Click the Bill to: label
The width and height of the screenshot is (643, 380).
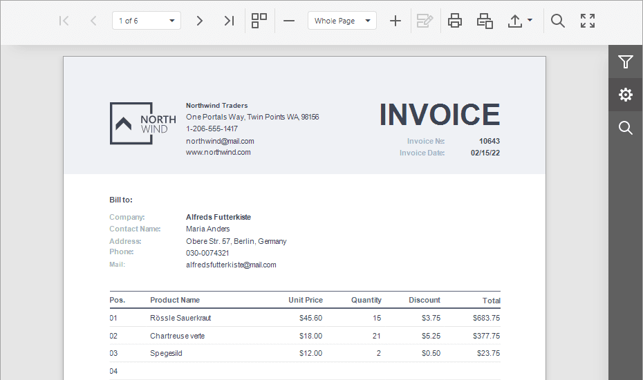point(121,200)
